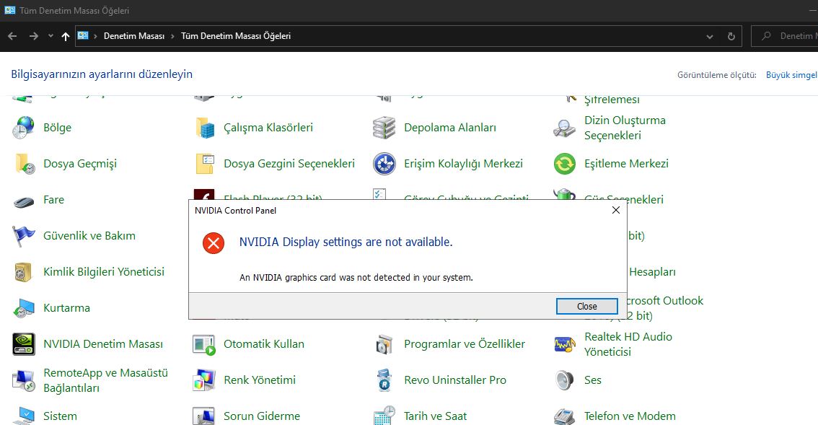Open the Güvenlik ve Bakım flag icon
This screenshot has width=818, height=425.
click(x=24, y=236)
